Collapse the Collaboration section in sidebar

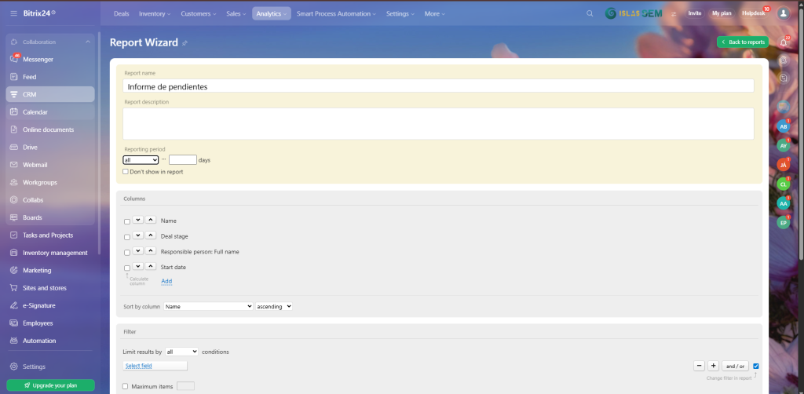[x=87, y=42]
